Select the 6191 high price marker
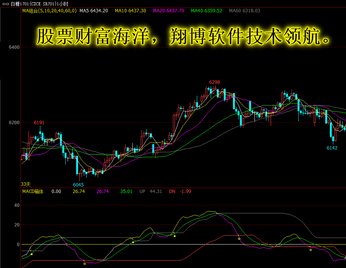 tap(39, 123)
